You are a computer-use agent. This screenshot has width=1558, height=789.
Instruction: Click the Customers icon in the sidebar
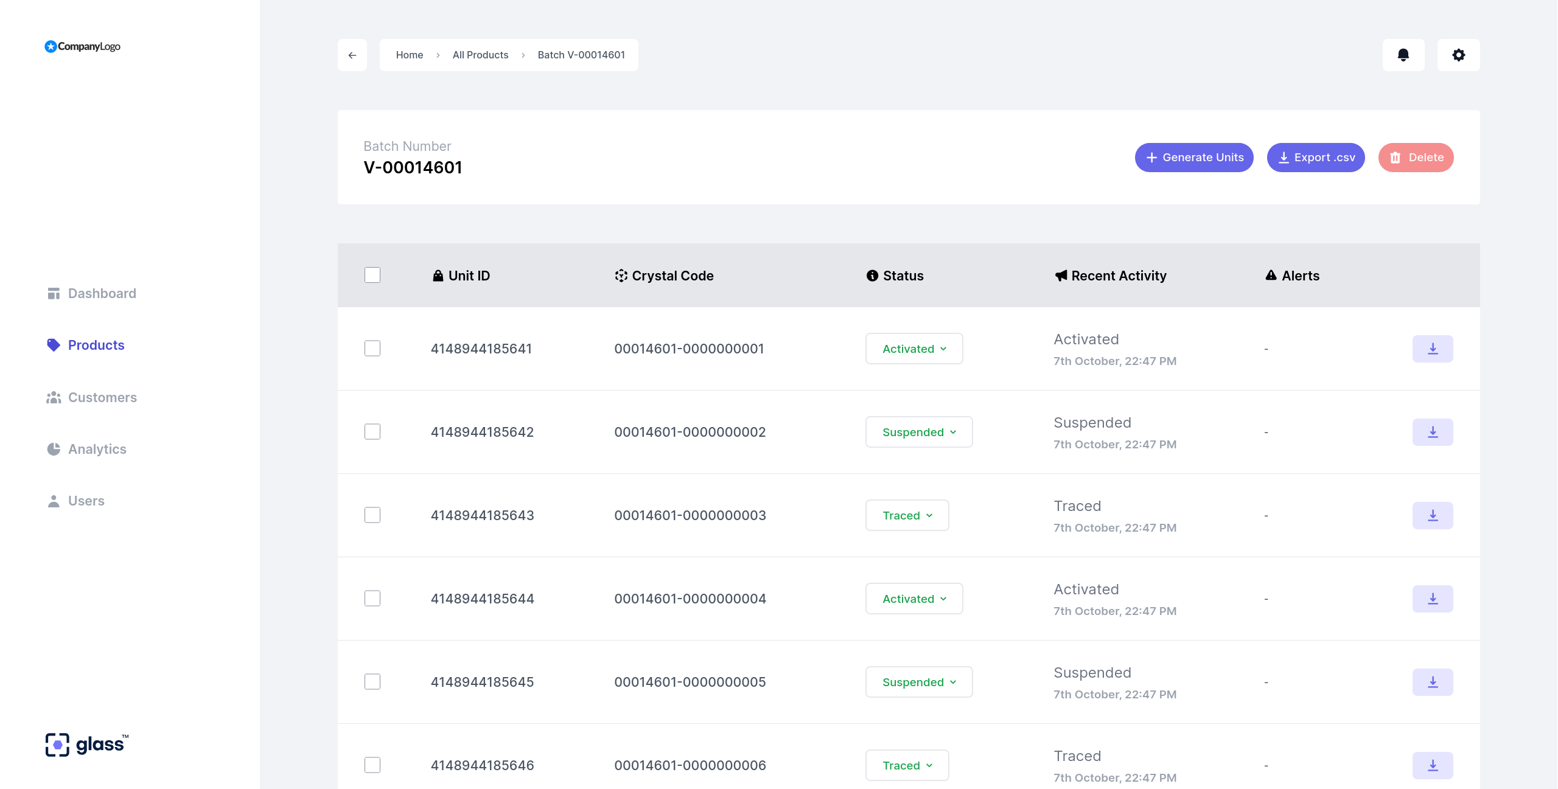[54, 397]
